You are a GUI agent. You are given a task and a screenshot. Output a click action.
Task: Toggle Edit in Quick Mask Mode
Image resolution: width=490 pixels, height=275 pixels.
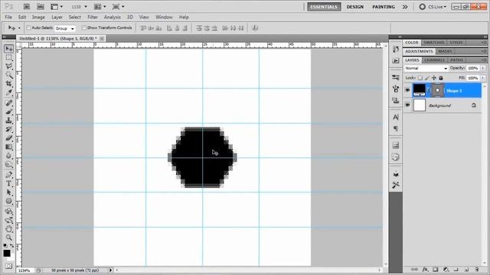point(8,266)
